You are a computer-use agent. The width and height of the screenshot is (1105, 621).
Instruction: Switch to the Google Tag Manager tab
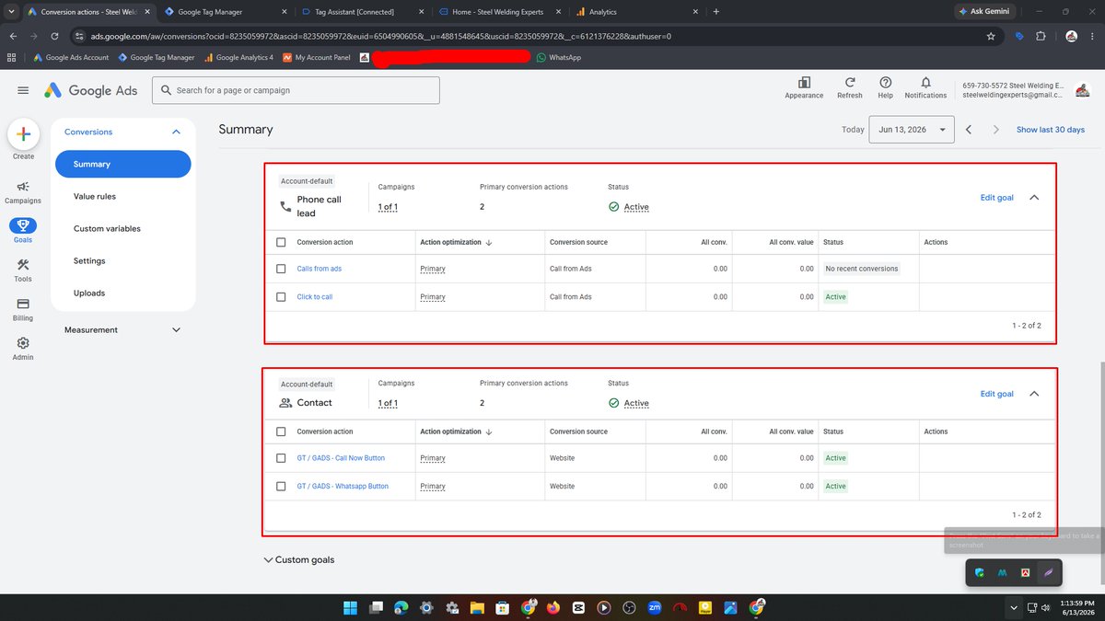pyautogui.click(x=225, y=12)
